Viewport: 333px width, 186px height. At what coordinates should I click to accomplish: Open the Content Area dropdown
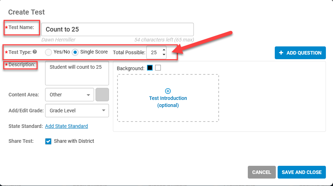pyautogui.click(x=70, y=95)
